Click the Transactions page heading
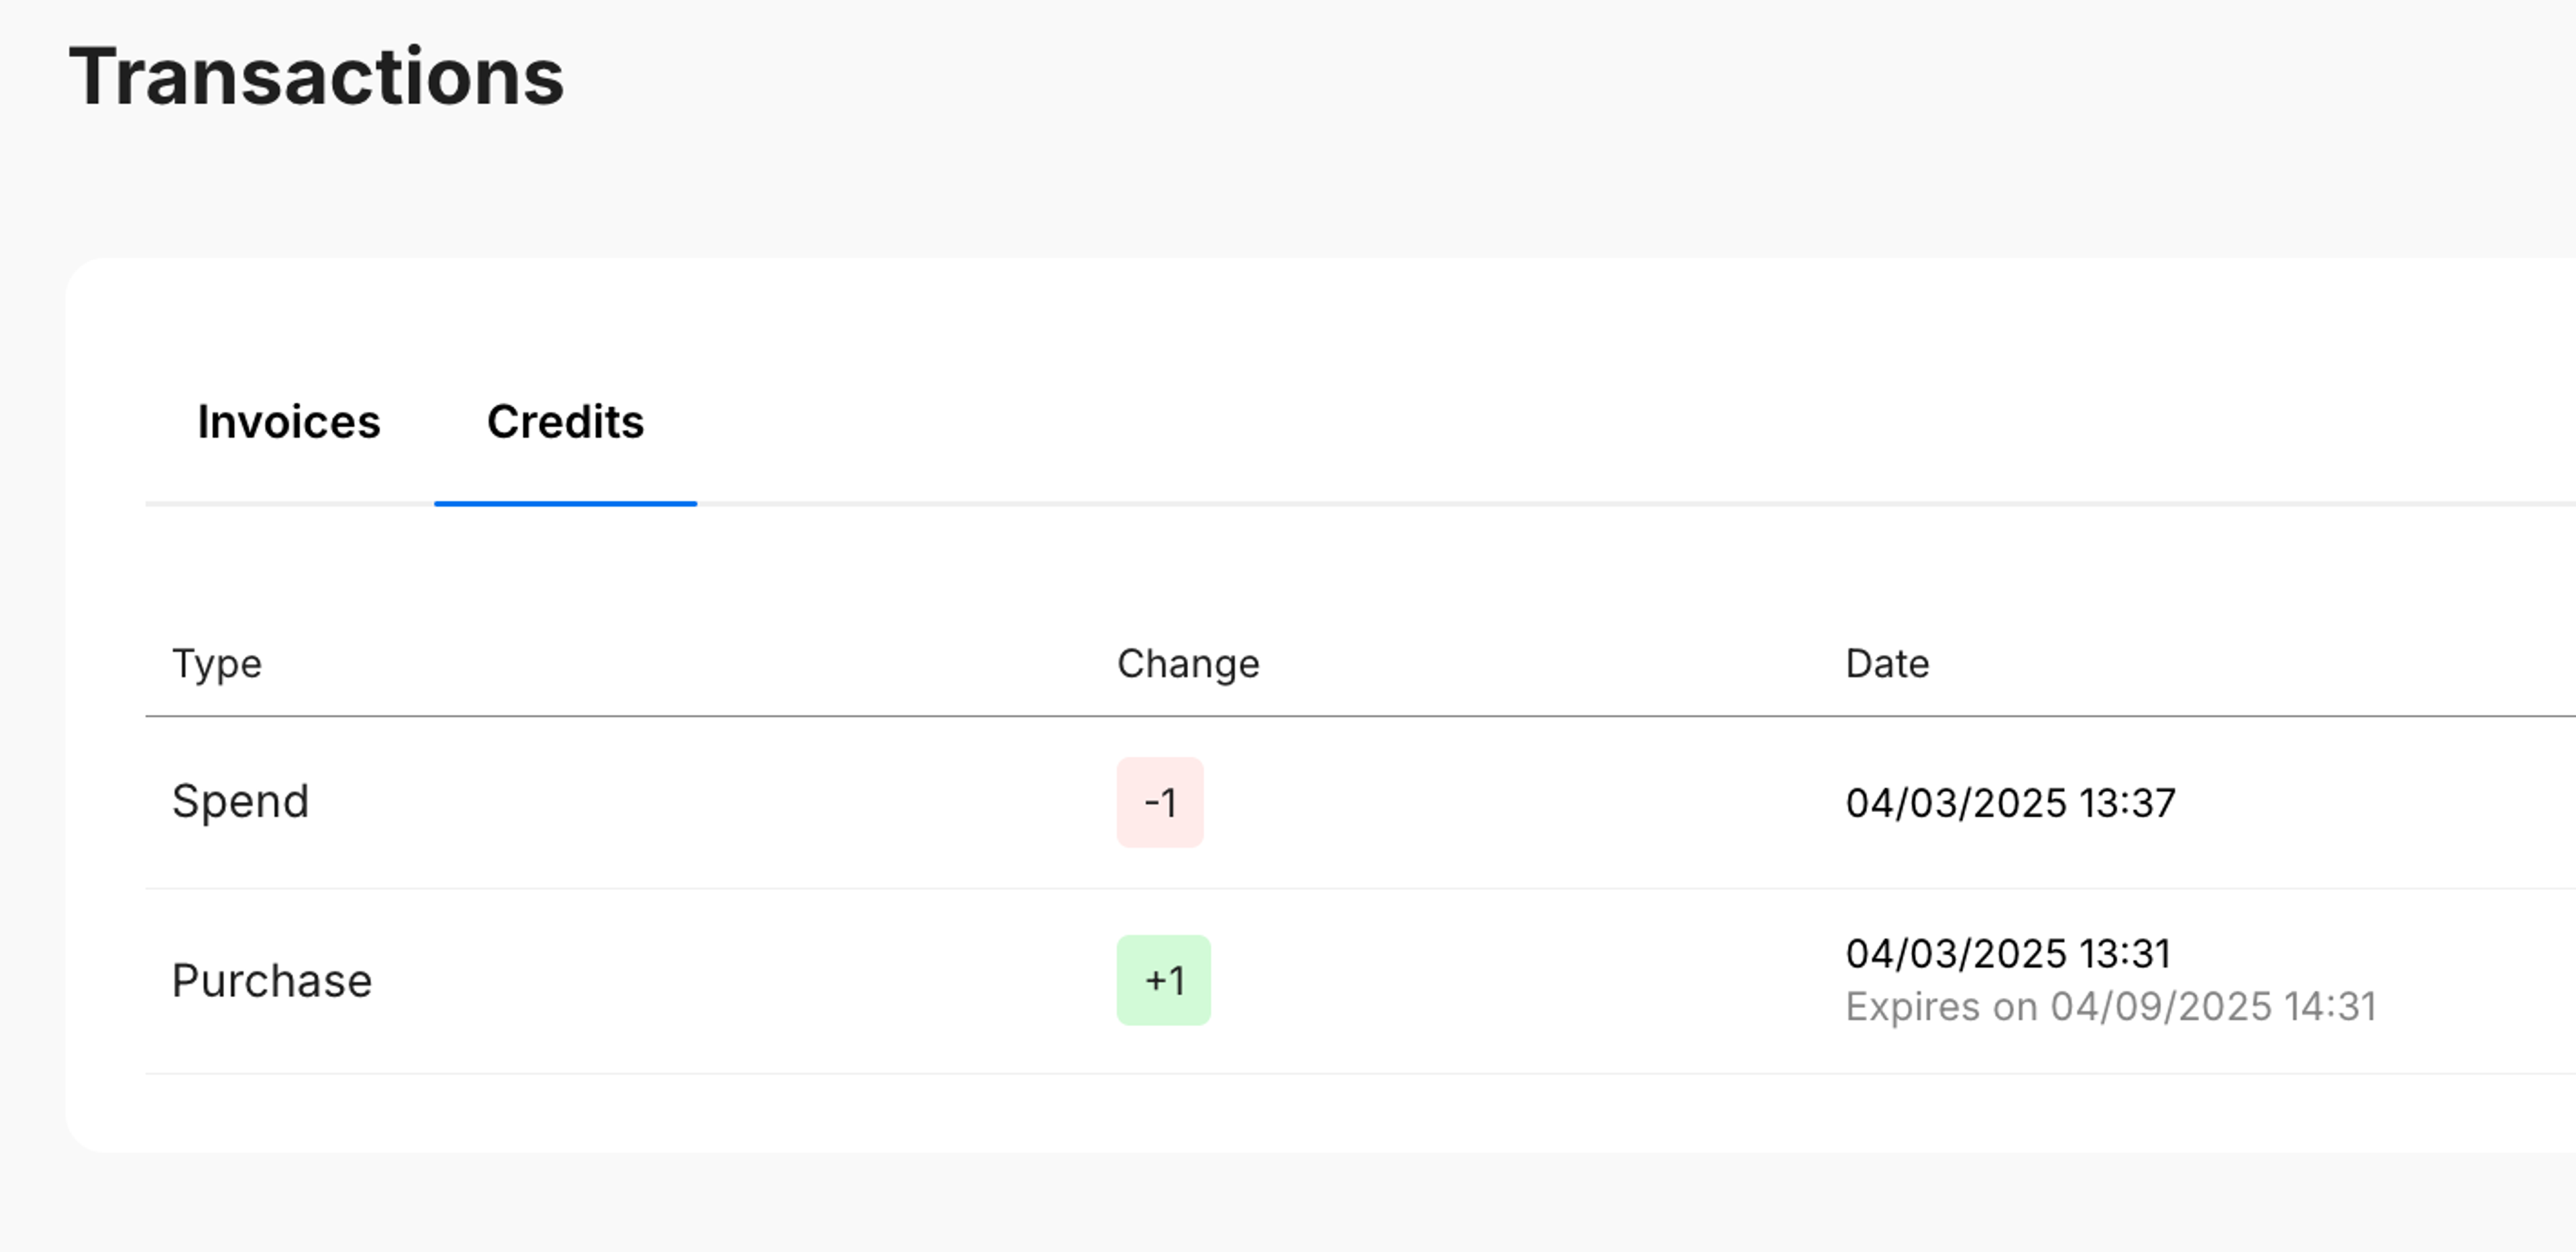This screenshot has height=1252, width=2576. [316, 77]
